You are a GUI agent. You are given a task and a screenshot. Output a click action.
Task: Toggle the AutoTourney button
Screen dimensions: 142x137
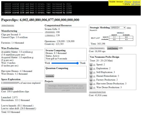coord(113,48)
